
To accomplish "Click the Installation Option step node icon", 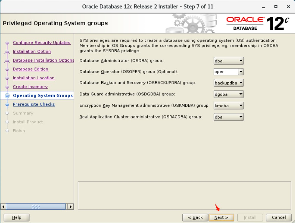I will pos(7,52).
